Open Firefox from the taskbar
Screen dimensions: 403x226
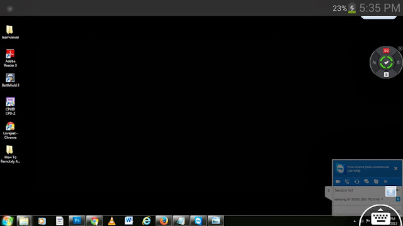click(x=164, y=221)
